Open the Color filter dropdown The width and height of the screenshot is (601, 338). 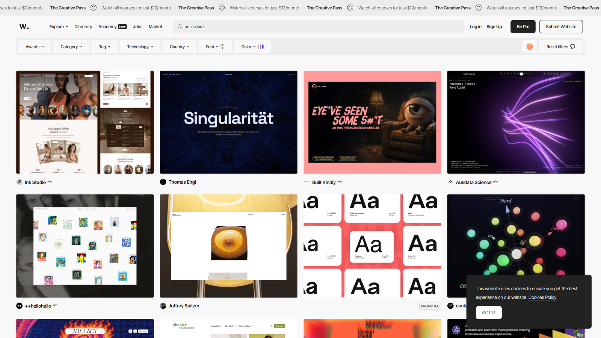[252, 47]
